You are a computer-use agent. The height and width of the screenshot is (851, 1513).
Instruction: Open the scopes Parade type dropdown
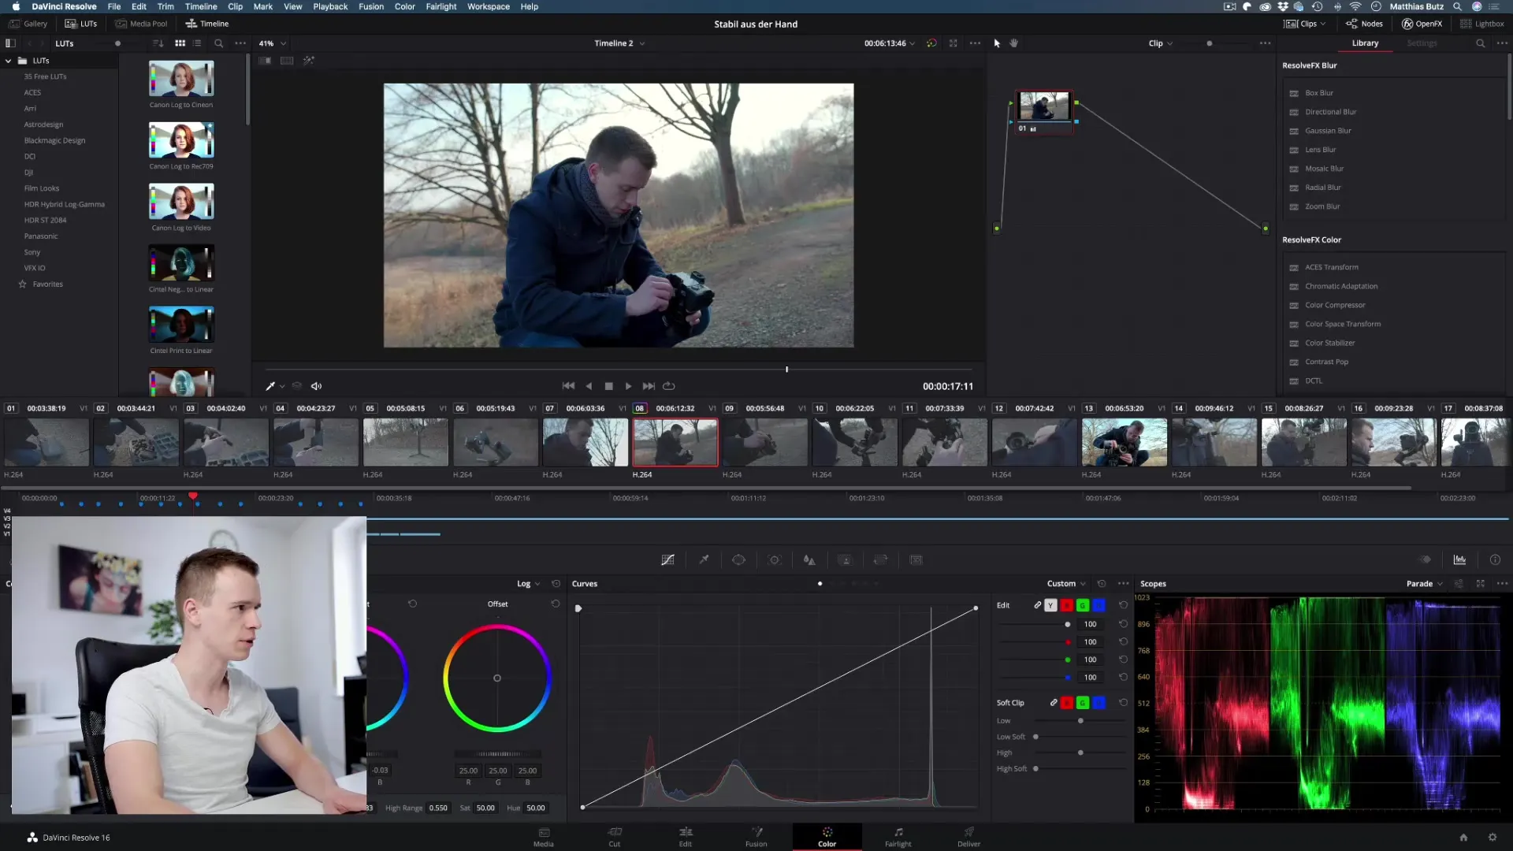[x=1425, y=584]
